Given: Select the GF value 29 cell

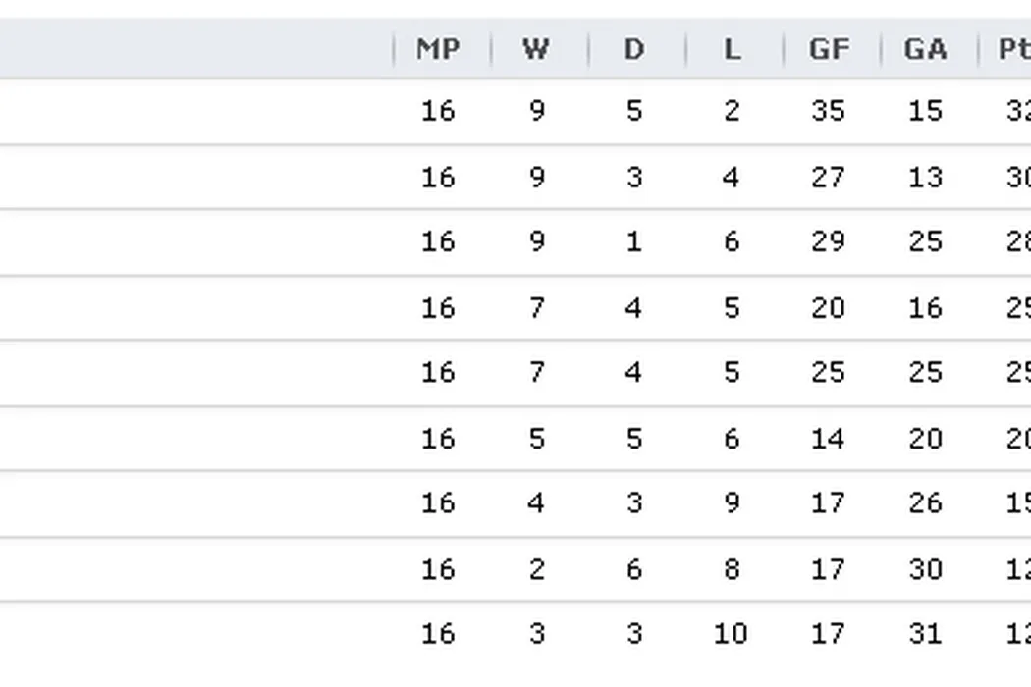Looking at the screenshot, I should point(829,242).
